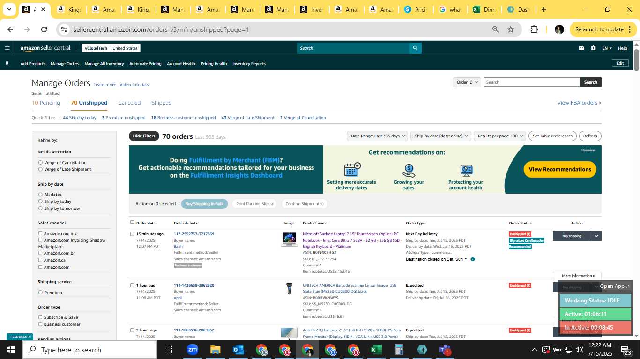Image resolution: width=640 pixels, height=359 pixels.
Task: Open Windows Start menu
Action: pyautogui.click(x=11, y=350)
